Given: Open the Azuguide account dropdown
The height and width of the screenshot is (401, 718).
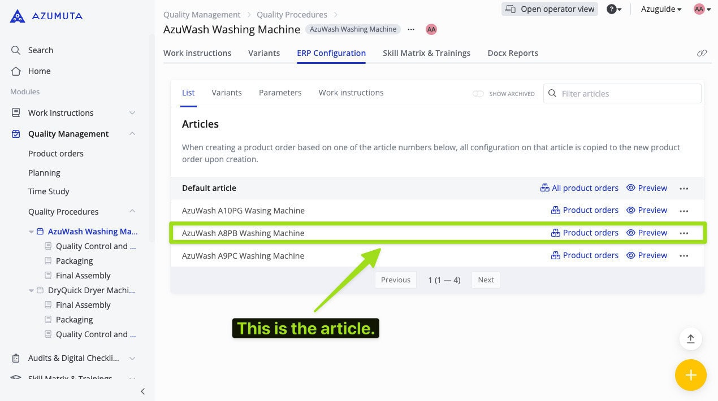Looking at the screenshot, I should coord(661,9).
